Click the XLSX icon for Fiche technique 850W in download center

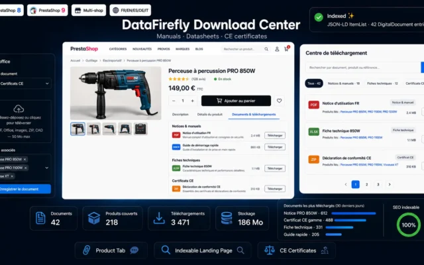[313, 132]
